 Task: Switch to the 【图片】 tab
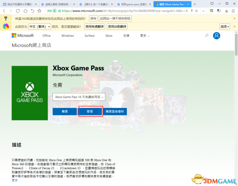(96, 4)
